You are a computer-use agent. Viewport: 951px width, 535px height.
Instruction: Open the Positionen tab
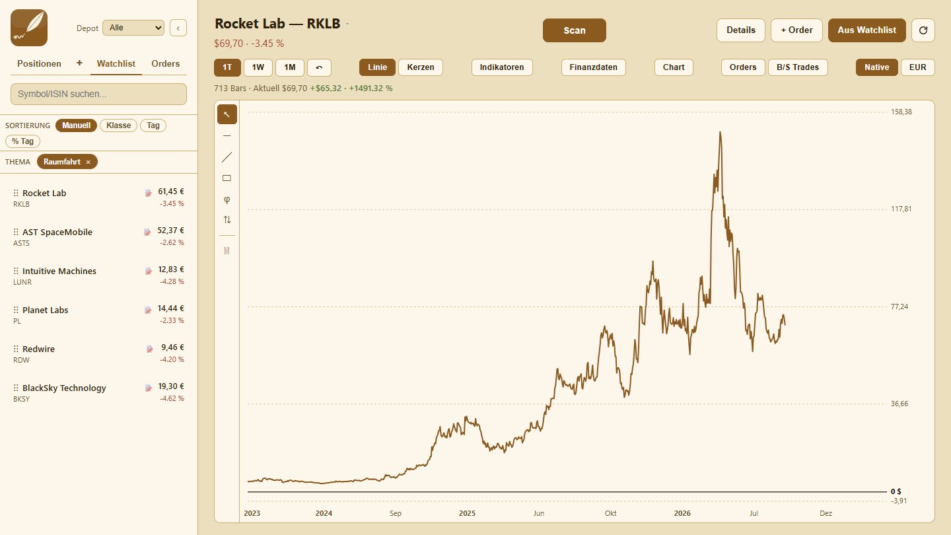[x=39, y=63]
